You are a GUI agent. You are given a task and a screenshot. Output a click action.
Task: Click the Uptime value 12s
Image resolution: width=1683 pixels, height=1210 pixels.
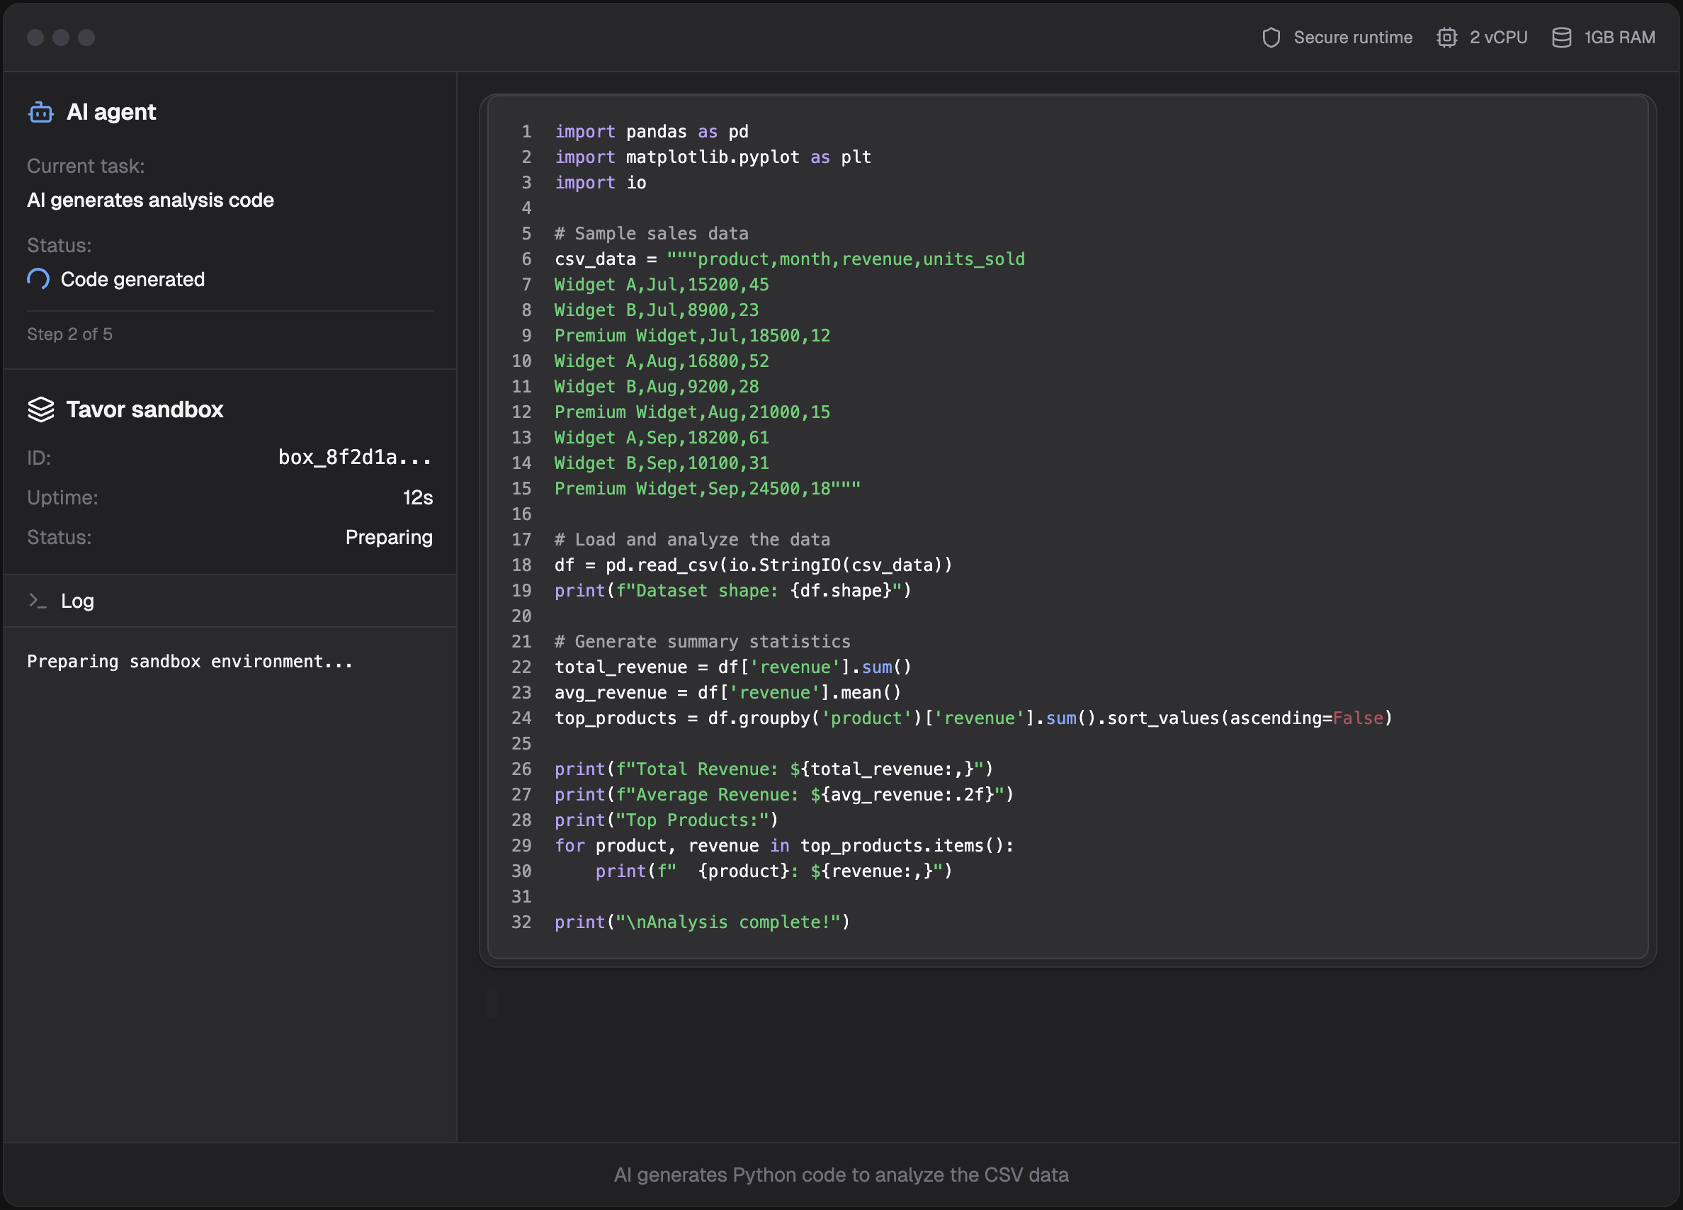coord(418,497)
